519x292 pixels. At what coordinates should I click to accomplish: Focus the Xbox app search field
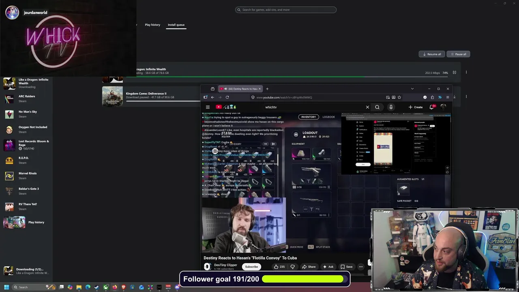click(286, 10)
